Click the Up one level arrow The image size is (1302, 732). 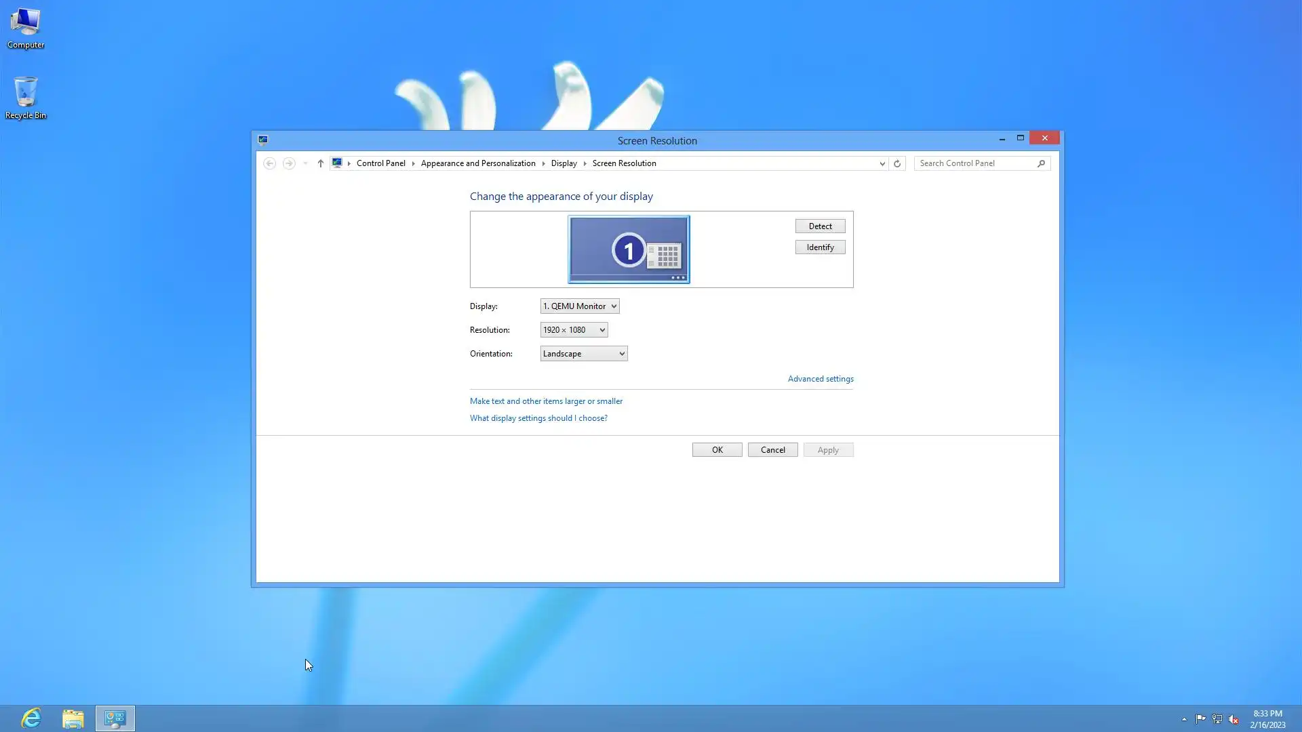321,163
